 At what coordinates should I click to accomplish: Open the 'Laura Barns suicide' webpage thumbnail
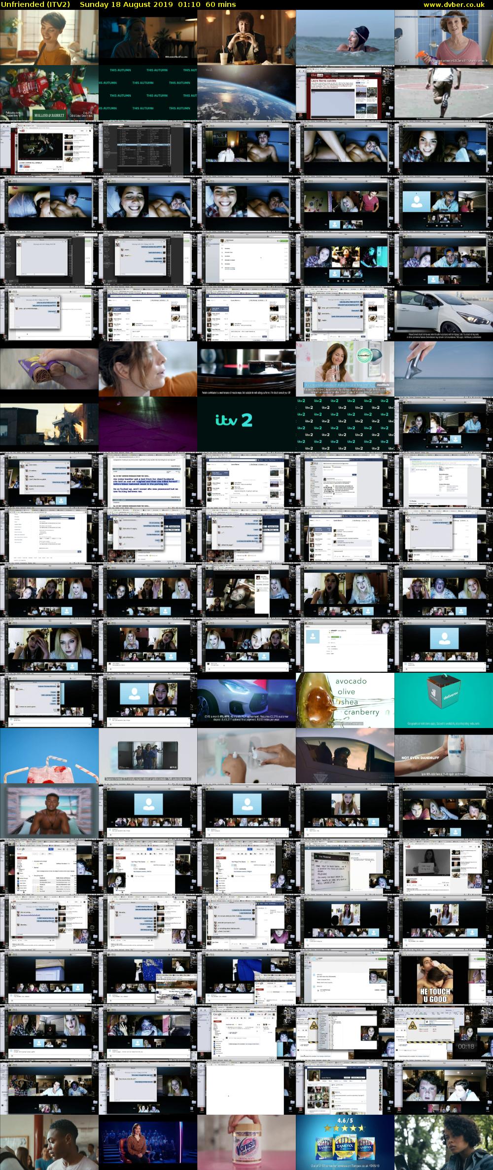pos(345,93)
